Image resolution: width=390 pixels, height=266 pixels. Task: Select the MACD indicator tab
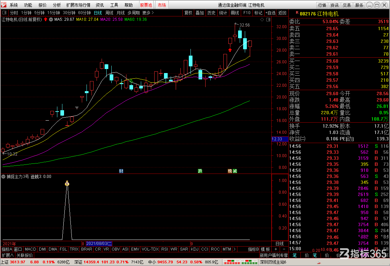click(30, 249)
